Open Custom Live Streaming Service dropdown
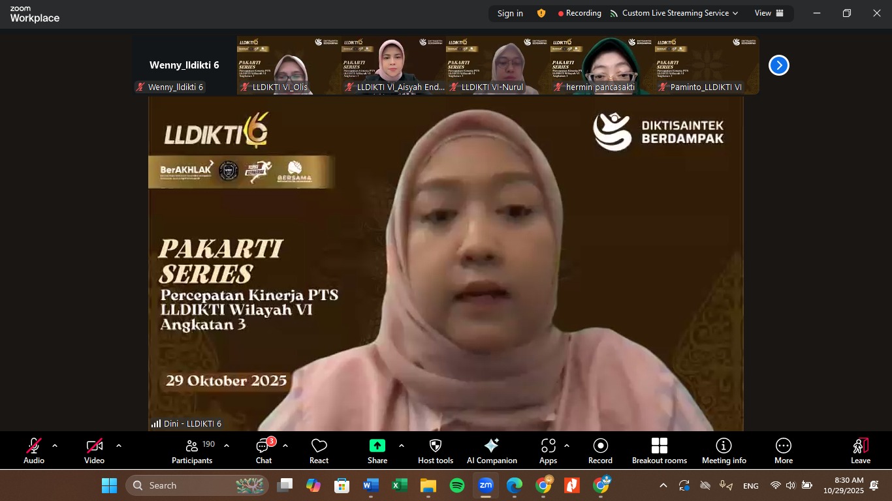The height and width of the screenshot is (501, 892). pos(674,13)
